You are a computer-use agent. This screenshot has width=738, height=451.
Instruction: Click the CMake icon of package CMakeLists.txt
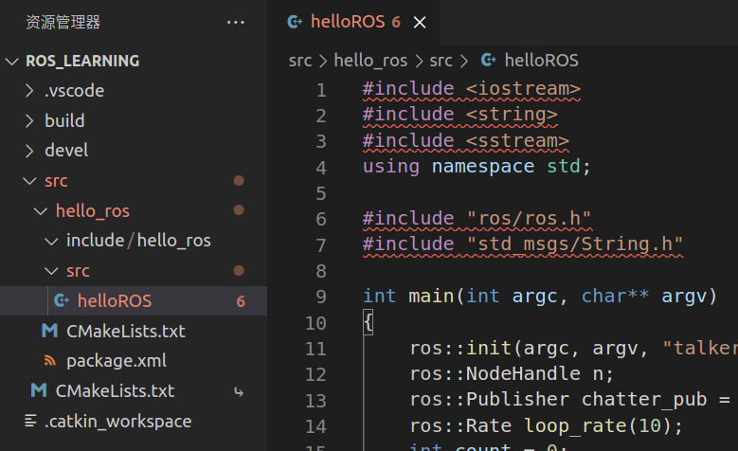[x=50, y=331]
